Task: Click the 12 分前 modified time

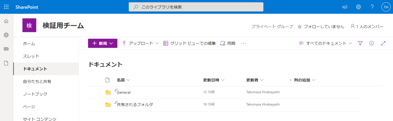Action: 209,92
